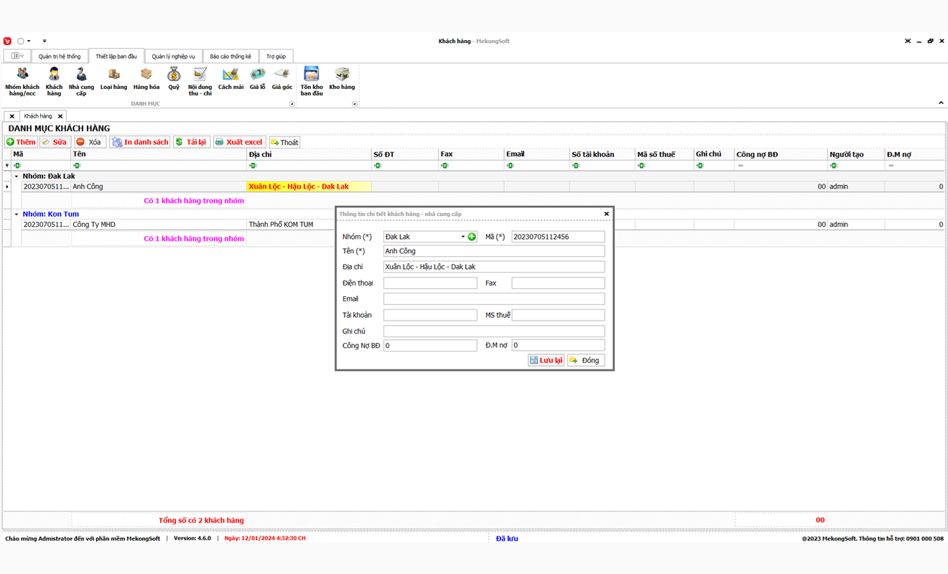
Task: Collapse the Nhóm: Đak Lak group
Action: click(17, 177)
